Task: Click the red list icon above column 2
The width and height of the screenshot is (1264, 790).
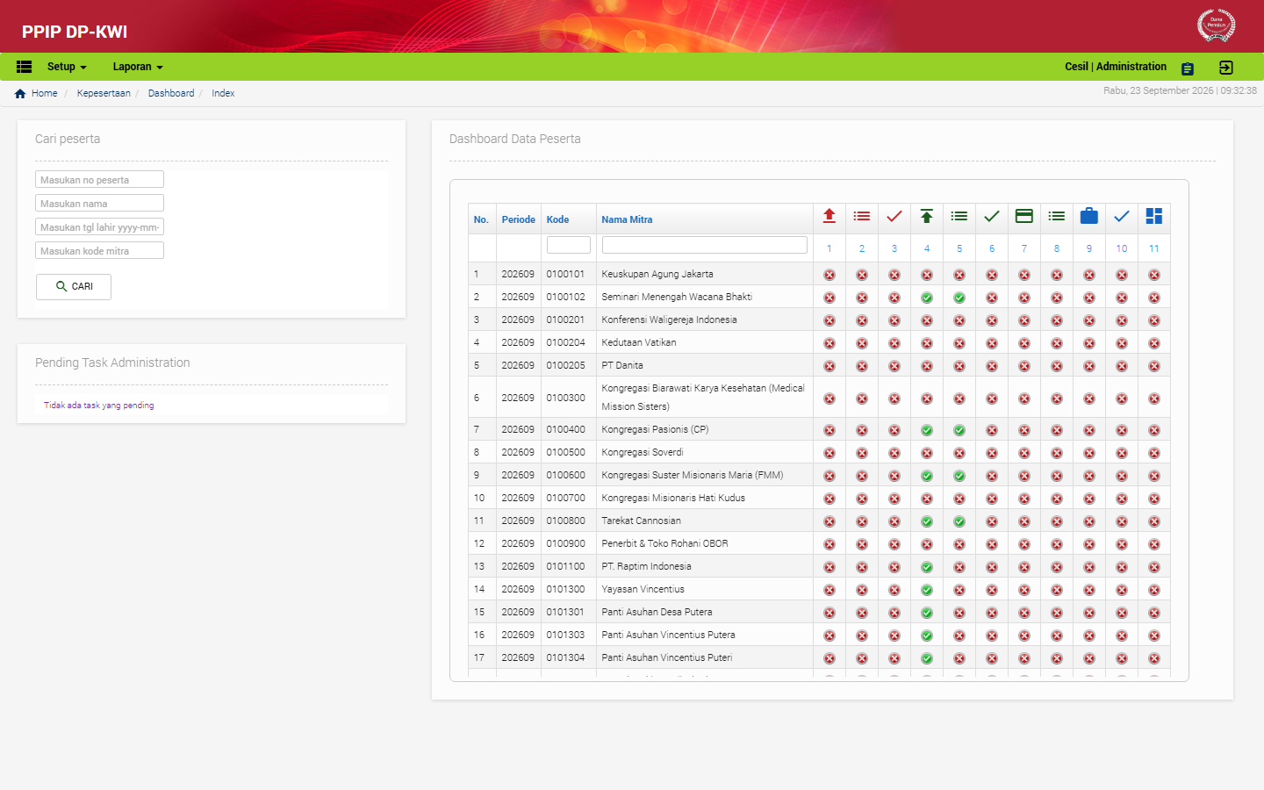Action: tap(862, 216)
